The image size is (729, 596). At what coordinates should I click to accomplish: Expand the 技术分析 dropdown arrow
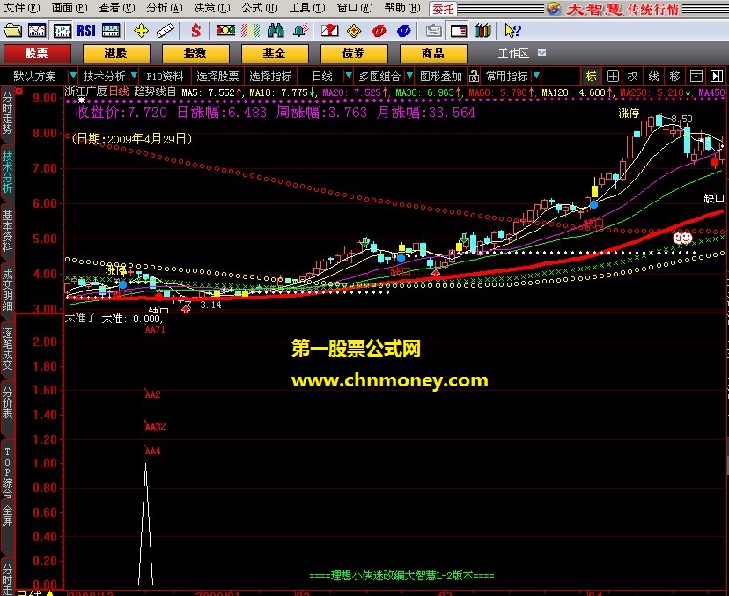[134, 76]
